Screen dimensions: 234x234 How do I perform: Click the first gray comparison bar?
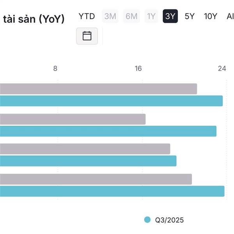(x=98, y=89)
